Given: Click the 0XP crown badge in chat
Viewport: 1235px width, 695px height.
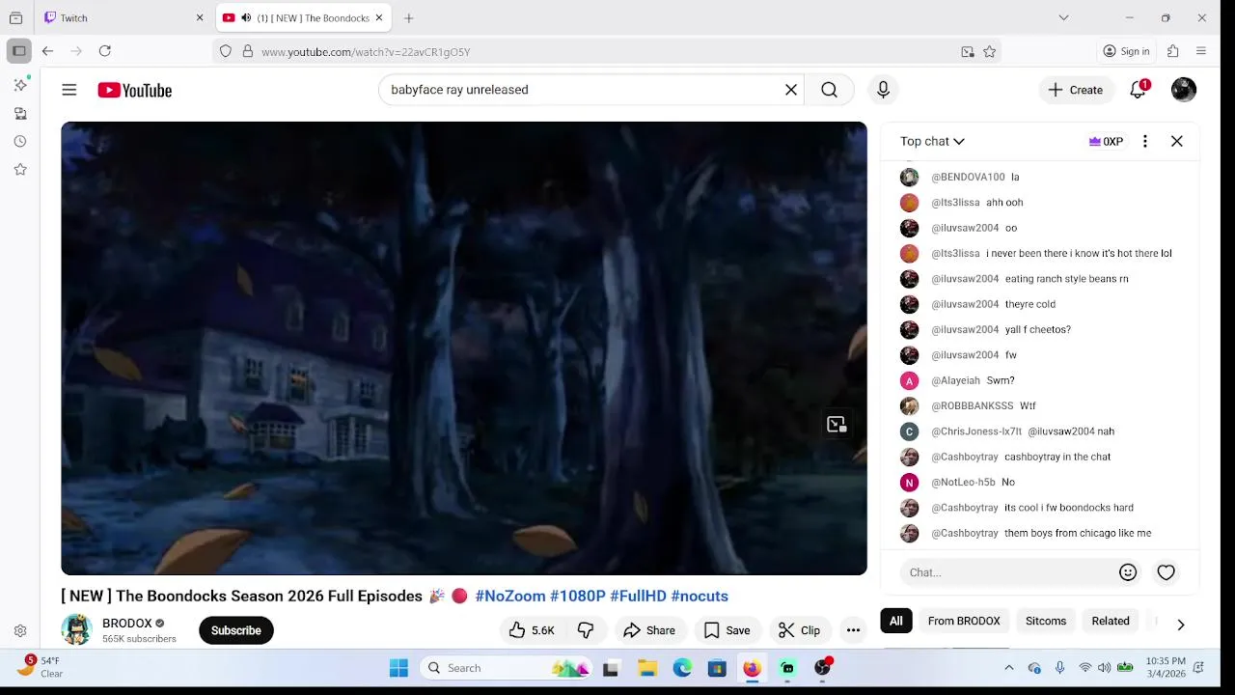Looking at the screenshot, I should [x=1106, y=141].
